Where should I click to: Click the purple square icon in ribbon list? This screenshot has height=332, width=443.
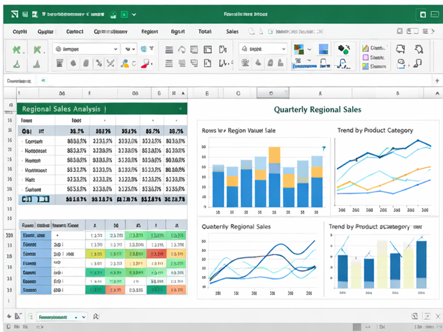point(365,57)
